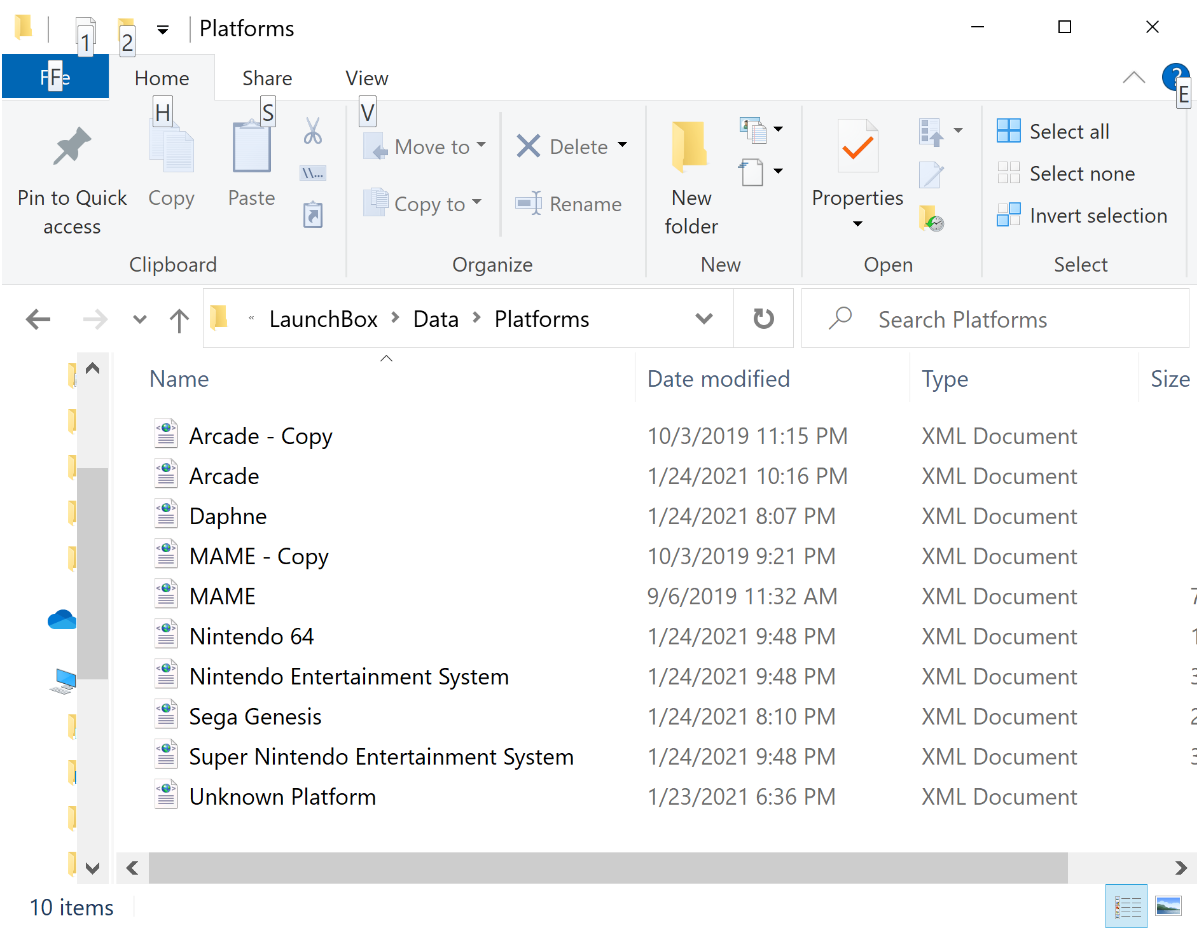Screen dimensions: 1199x930
Task: Select the Daphne XML file
Action: (228, 516)
